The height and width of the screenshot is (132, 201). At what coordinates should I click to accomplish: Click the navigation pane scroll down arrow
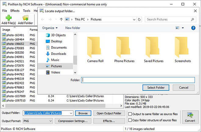click(x=75, y=72)
